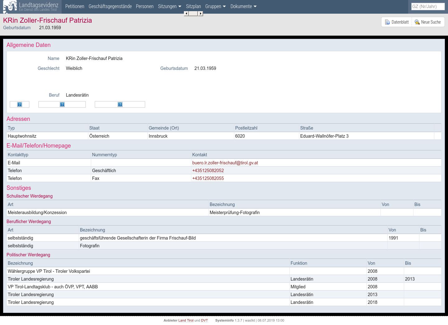Click the first help question-mark icon
This screenshot has width=448, height=325.
(20, 104)
